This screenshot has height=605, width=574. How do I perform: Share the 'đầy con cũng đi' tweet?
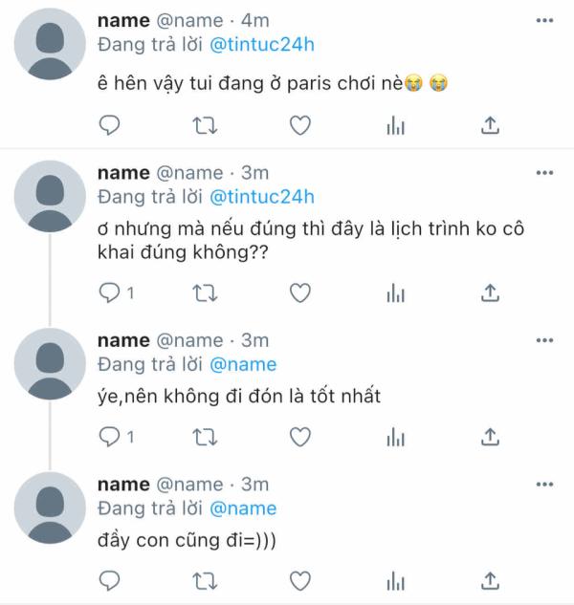click(489, 580)
